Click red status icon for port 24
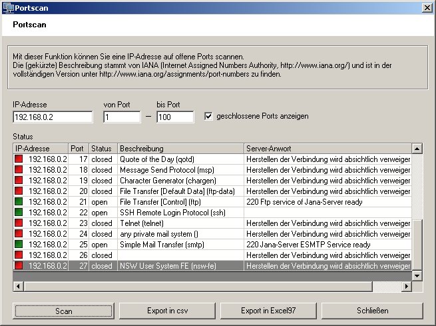Screen dimensions: 436x326 point(19,233)
